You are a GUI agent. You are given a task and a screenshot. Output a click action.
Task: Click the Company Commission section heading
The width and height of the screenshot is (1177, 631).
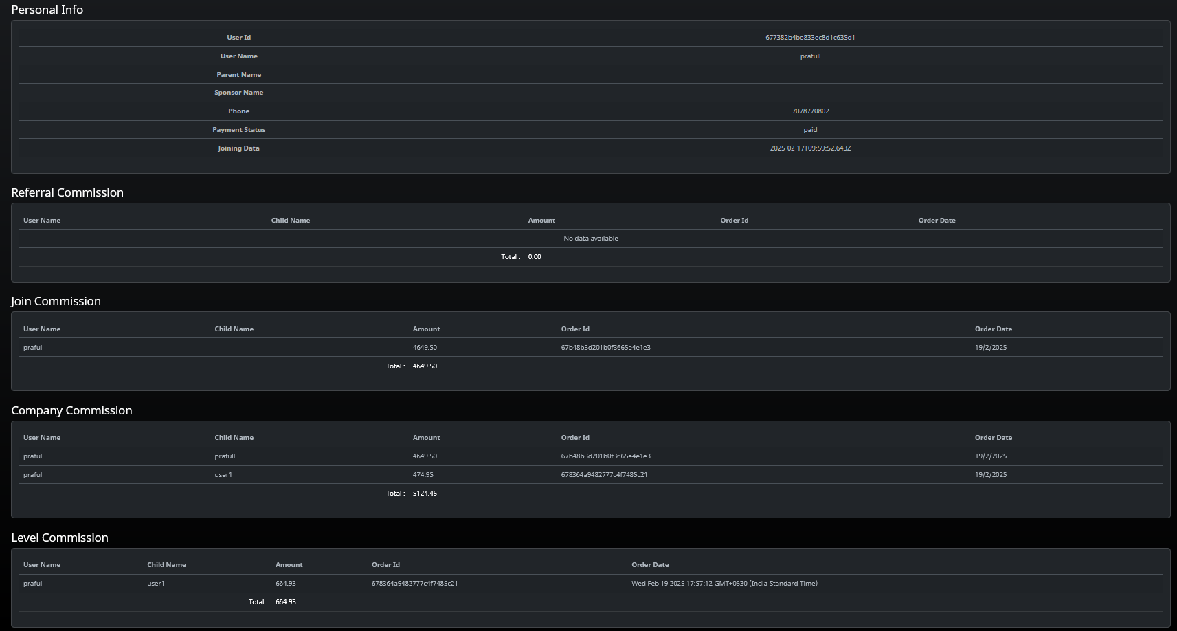pyautogui.click(x=71, y=410)
